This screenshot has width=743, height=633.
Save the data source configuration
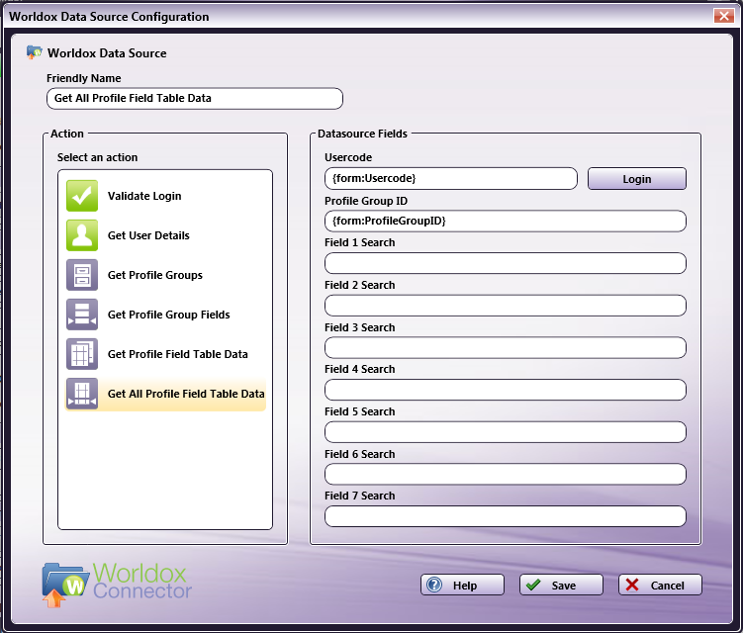pyautogui.click(x=562, y=586)
